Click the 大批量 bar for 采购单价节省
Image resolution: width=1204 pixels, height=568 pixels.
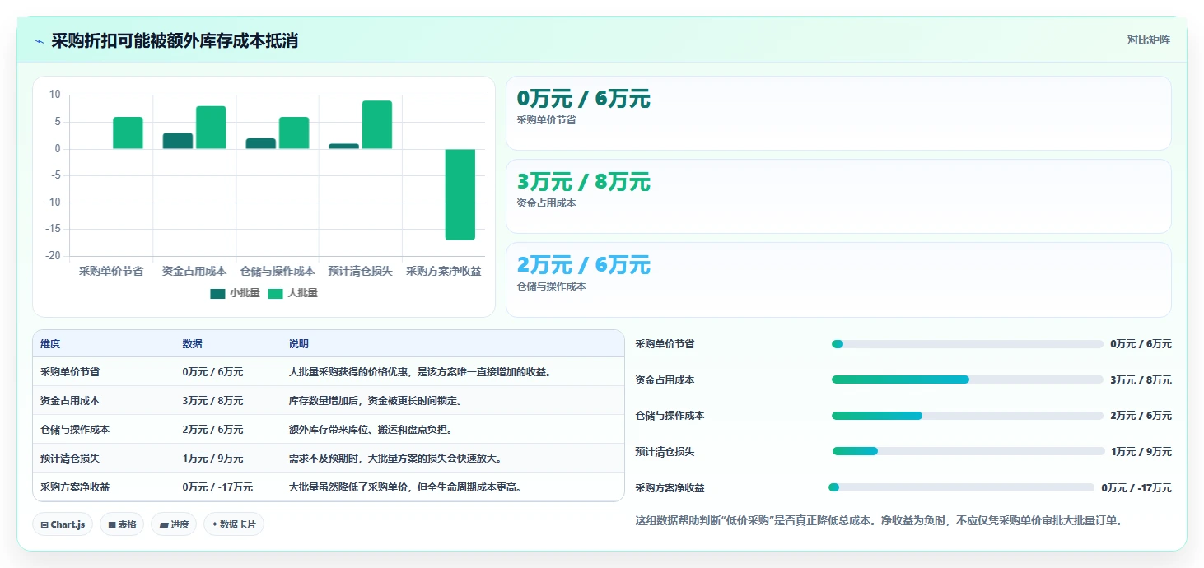pyautogui.click(x=128, y=133)
